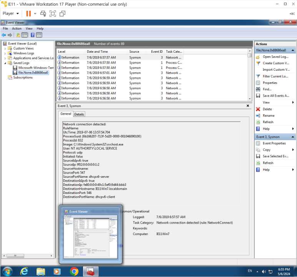
Task: Select the General tab
Action: pyautogui.click(x=66, y=113)
